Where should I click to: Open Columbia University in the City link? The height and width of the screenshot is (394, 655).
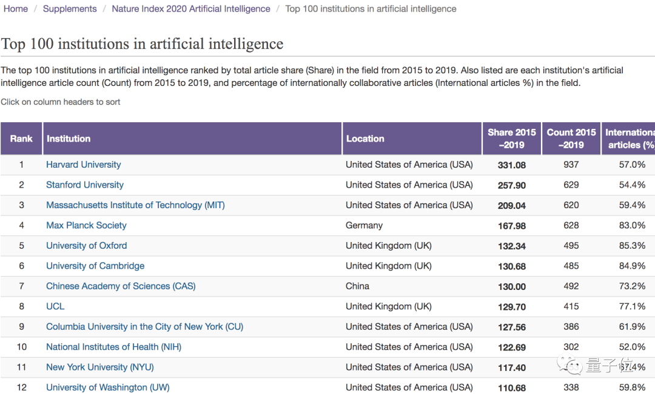(x=144, y=327)
